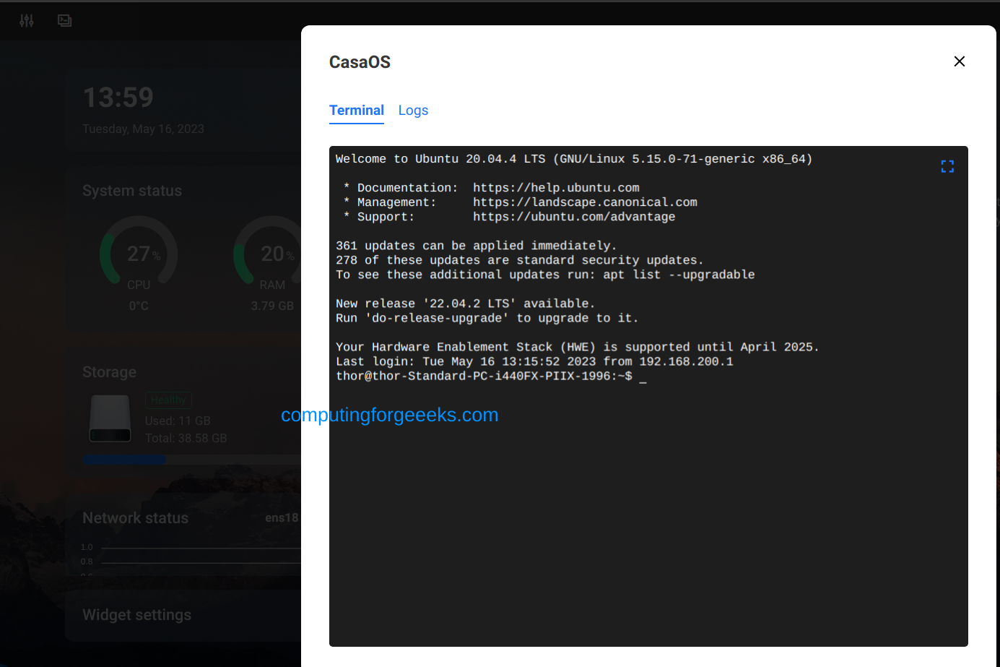The image size is (1000, 667).
Task: Open the terminal icon in the top toolbar
Action: coord(64,21)
